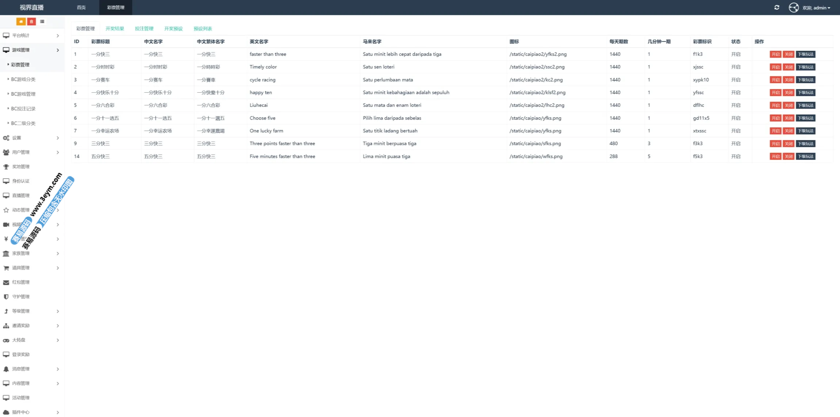Open 守护管理 shield icon menu item
Viewport: 840px width, 417px height.
[20, 297]
